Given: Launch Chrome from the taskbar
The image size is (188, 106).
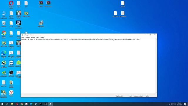Looking at the screenshot, I should 21,104.
